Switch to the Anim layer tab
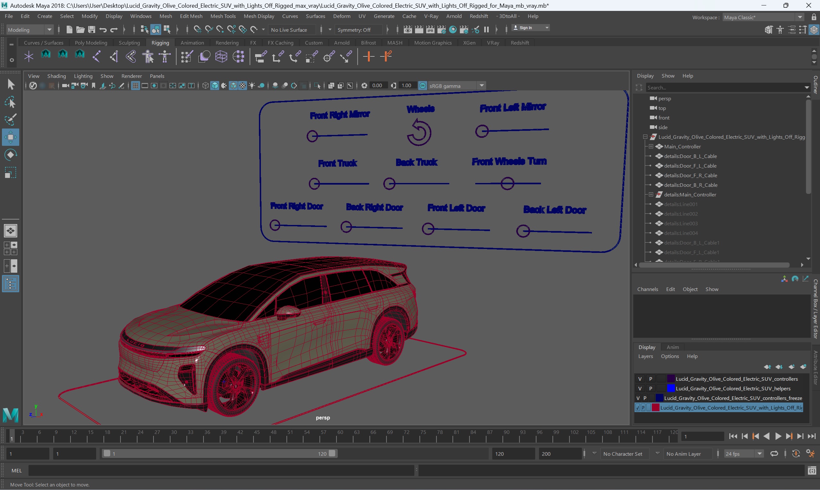Viewport: 820px width, 490px height. tap(673, 347)
